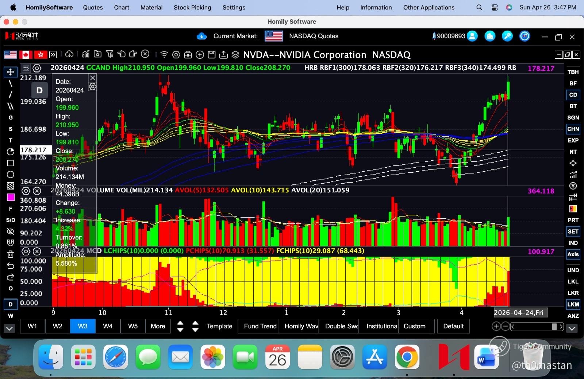Click the circled plus add icon
584x379 pixels.
click(x=200, y=55)
